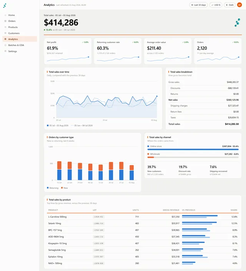
Task: Sort the table by the LOT column
Action: 95,210
